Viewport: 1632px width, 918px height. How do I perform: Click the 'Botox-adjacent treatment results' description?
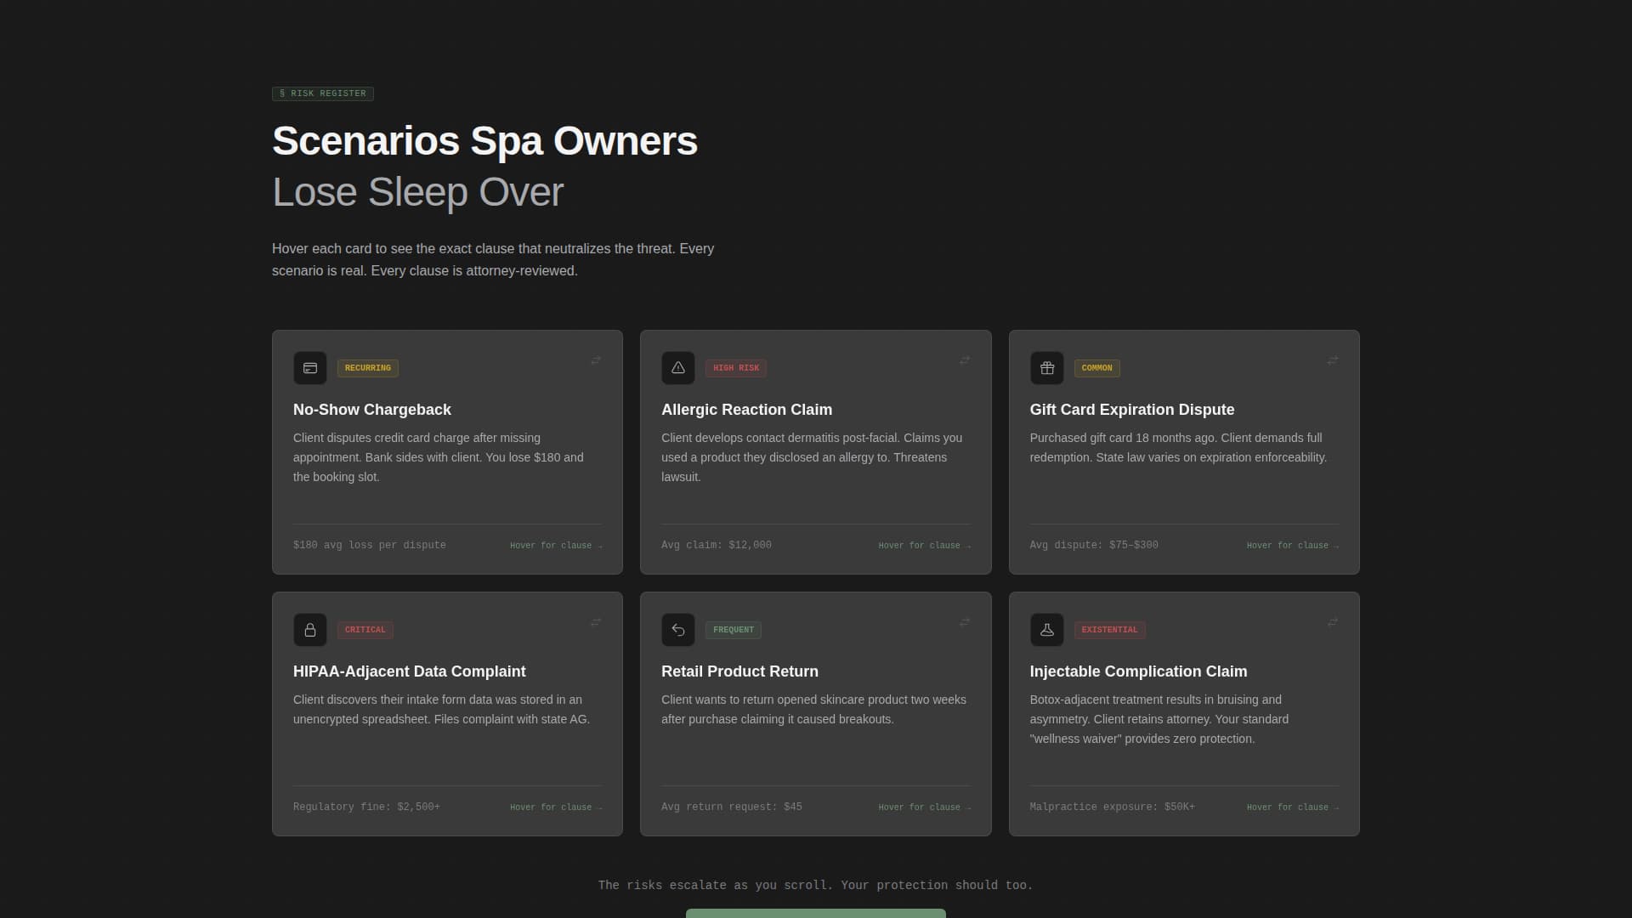point(1159,719)
